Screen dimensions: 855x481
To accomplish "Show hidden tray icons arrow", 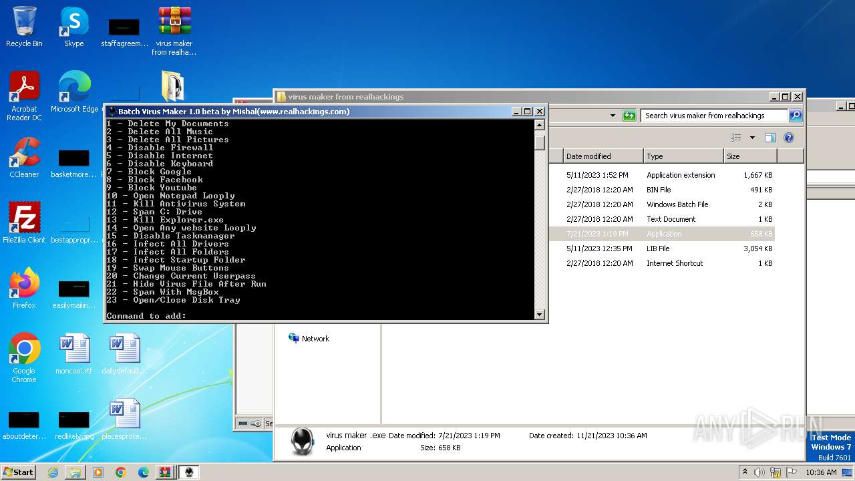I will [x=745, y=472].
